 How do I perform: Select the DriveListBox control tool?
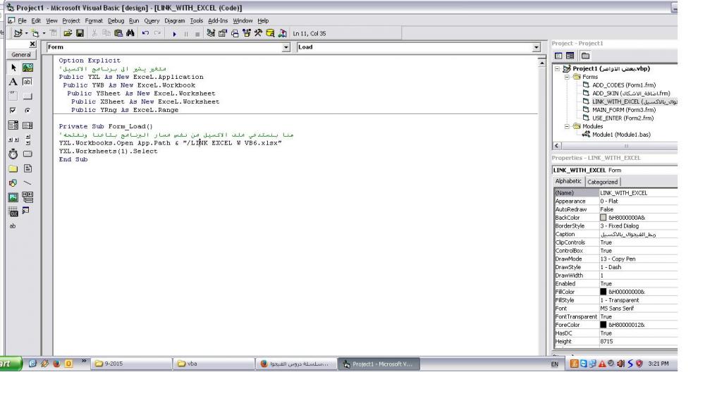[27, 154]
